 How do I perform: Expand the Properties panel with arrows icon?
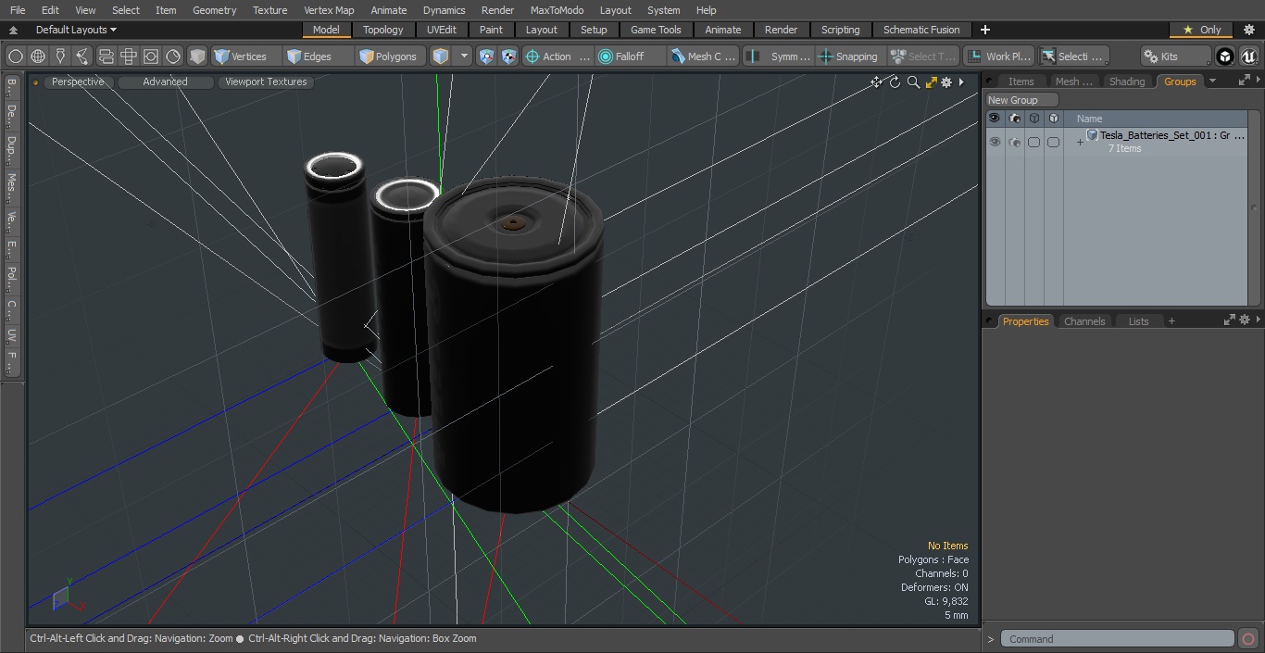tap(1230, 320)
